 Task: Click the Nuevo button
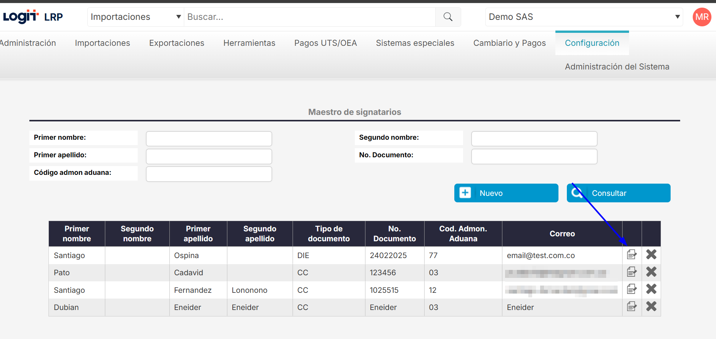(506, 193)
